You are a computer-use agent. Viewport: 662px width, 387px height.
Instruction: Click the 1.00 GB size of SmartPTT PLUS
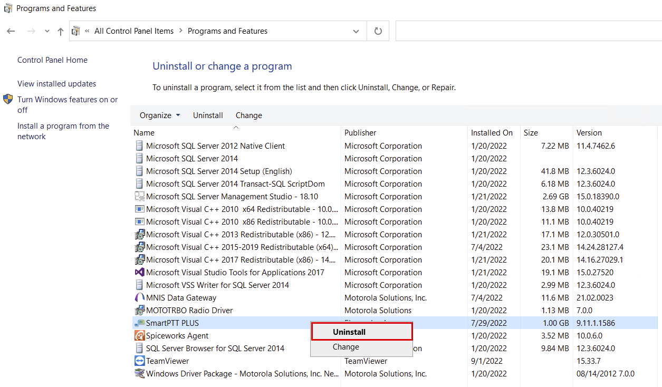555,323
